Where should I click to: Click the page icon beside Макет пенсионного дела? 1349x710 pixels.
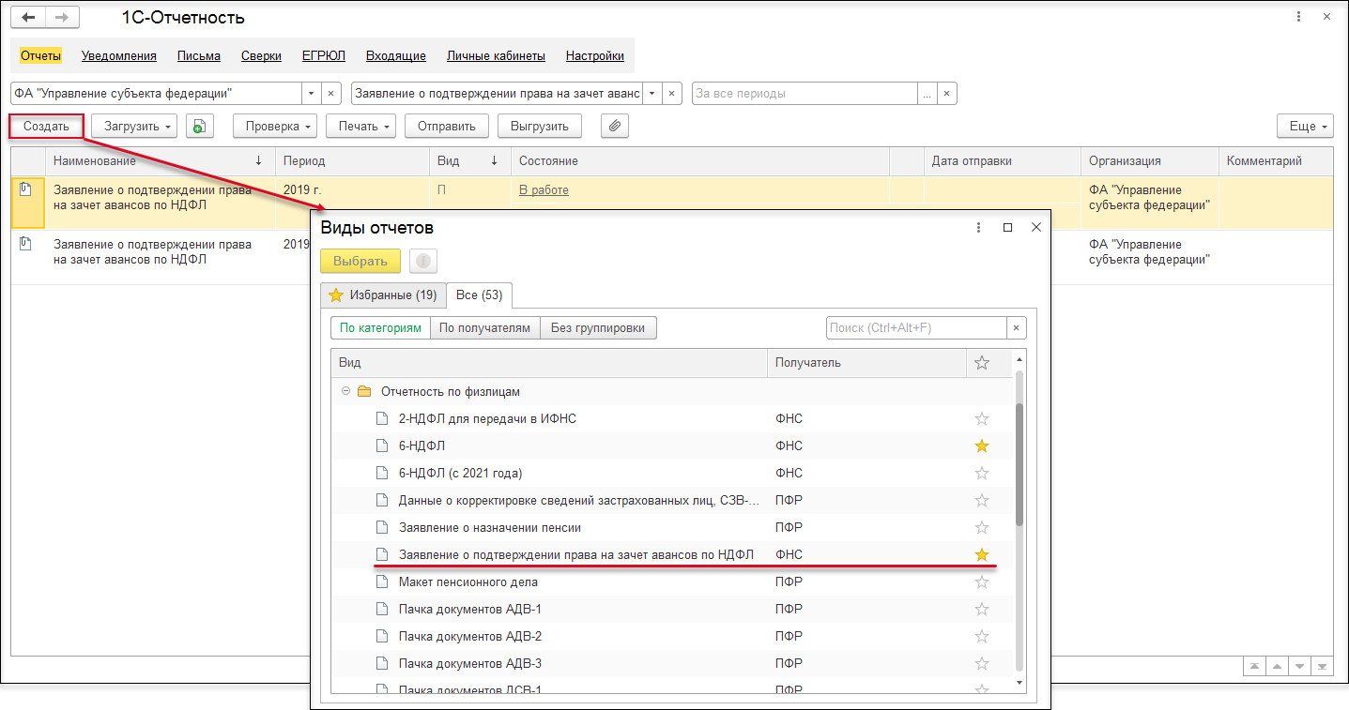point(381,582)
